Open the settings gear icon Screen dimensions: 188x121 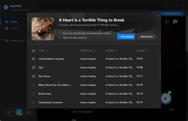(9, 112)
